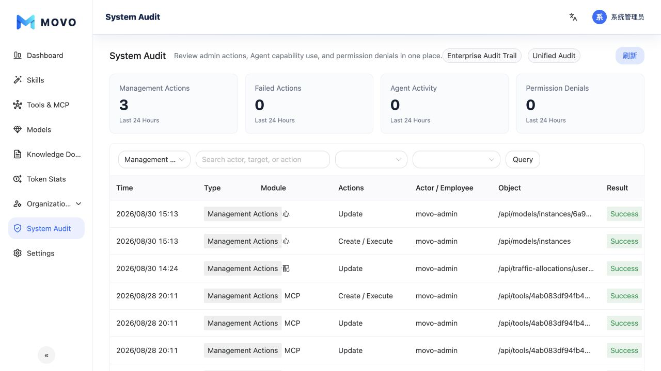Click the Organization people icon

18,204
